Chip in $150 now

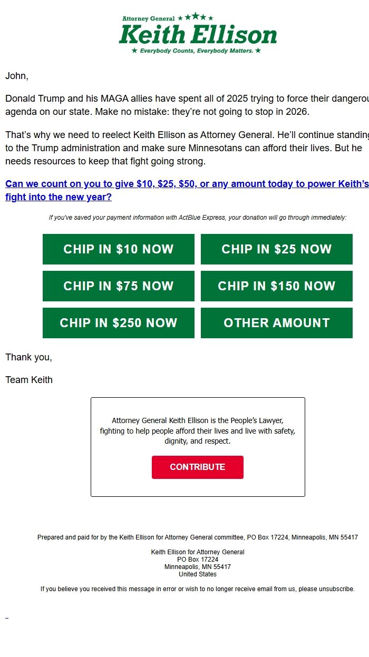[x=276, y=286]
